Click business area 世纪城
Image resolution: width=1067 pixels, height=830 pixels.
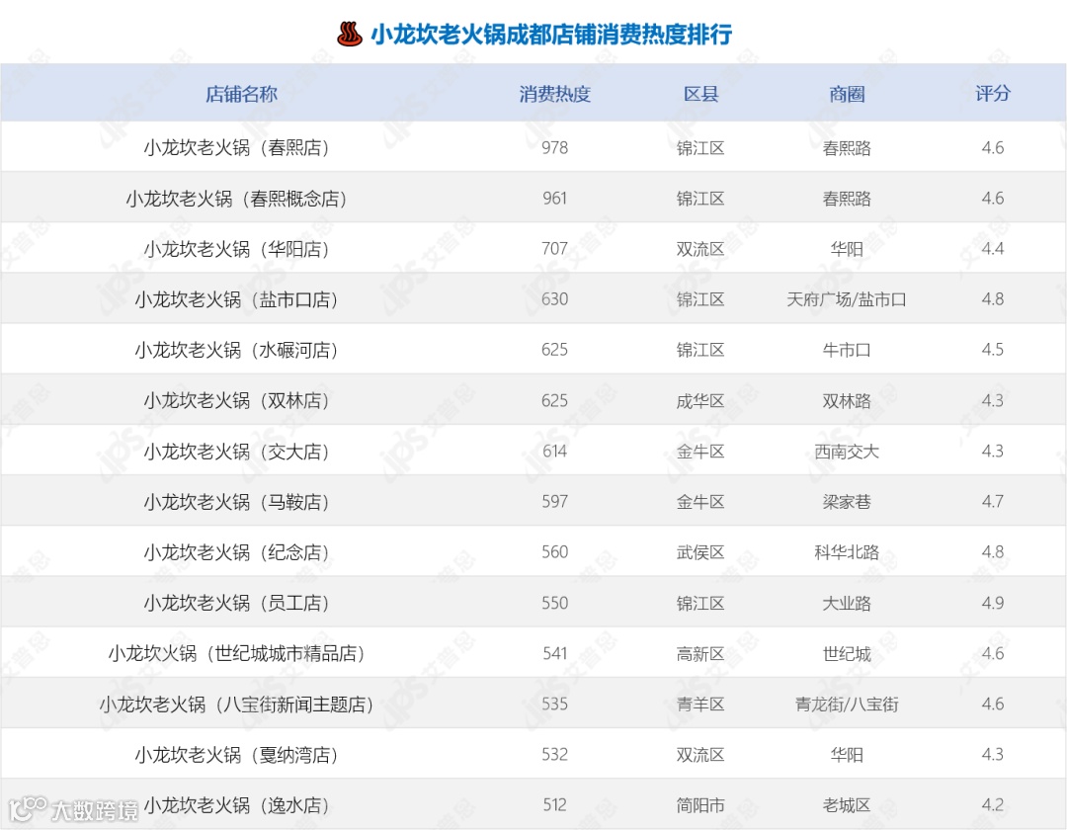[x=847, y=654]
